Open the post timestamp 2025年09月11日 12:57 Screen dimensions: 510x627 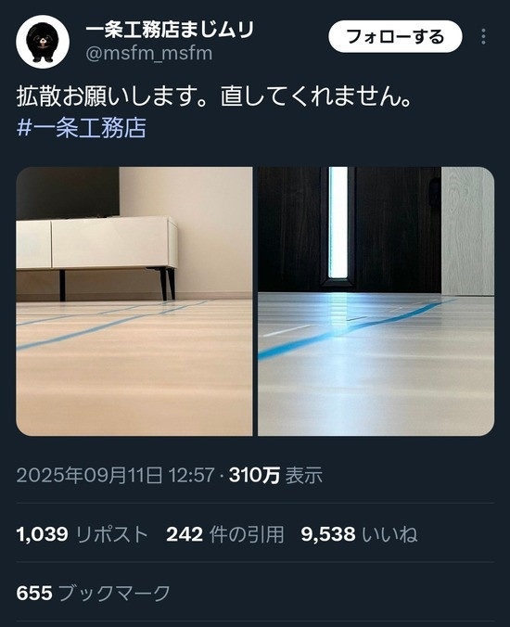(x=116, y=476)
